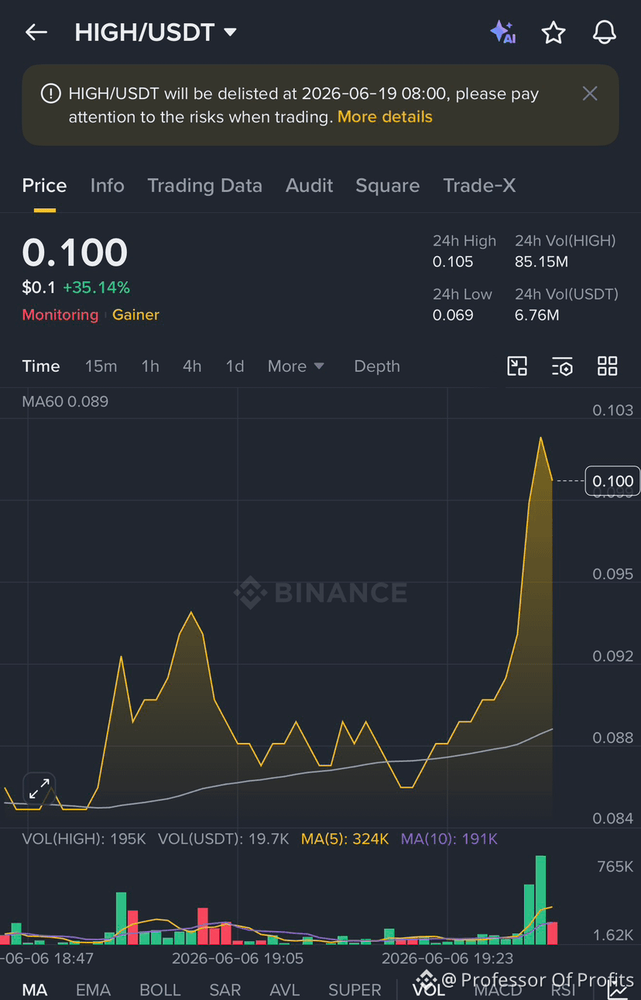Enable the EMA indicator
Screen dimensions: 641x1000
pyautogui.click(x=93, y=989)
